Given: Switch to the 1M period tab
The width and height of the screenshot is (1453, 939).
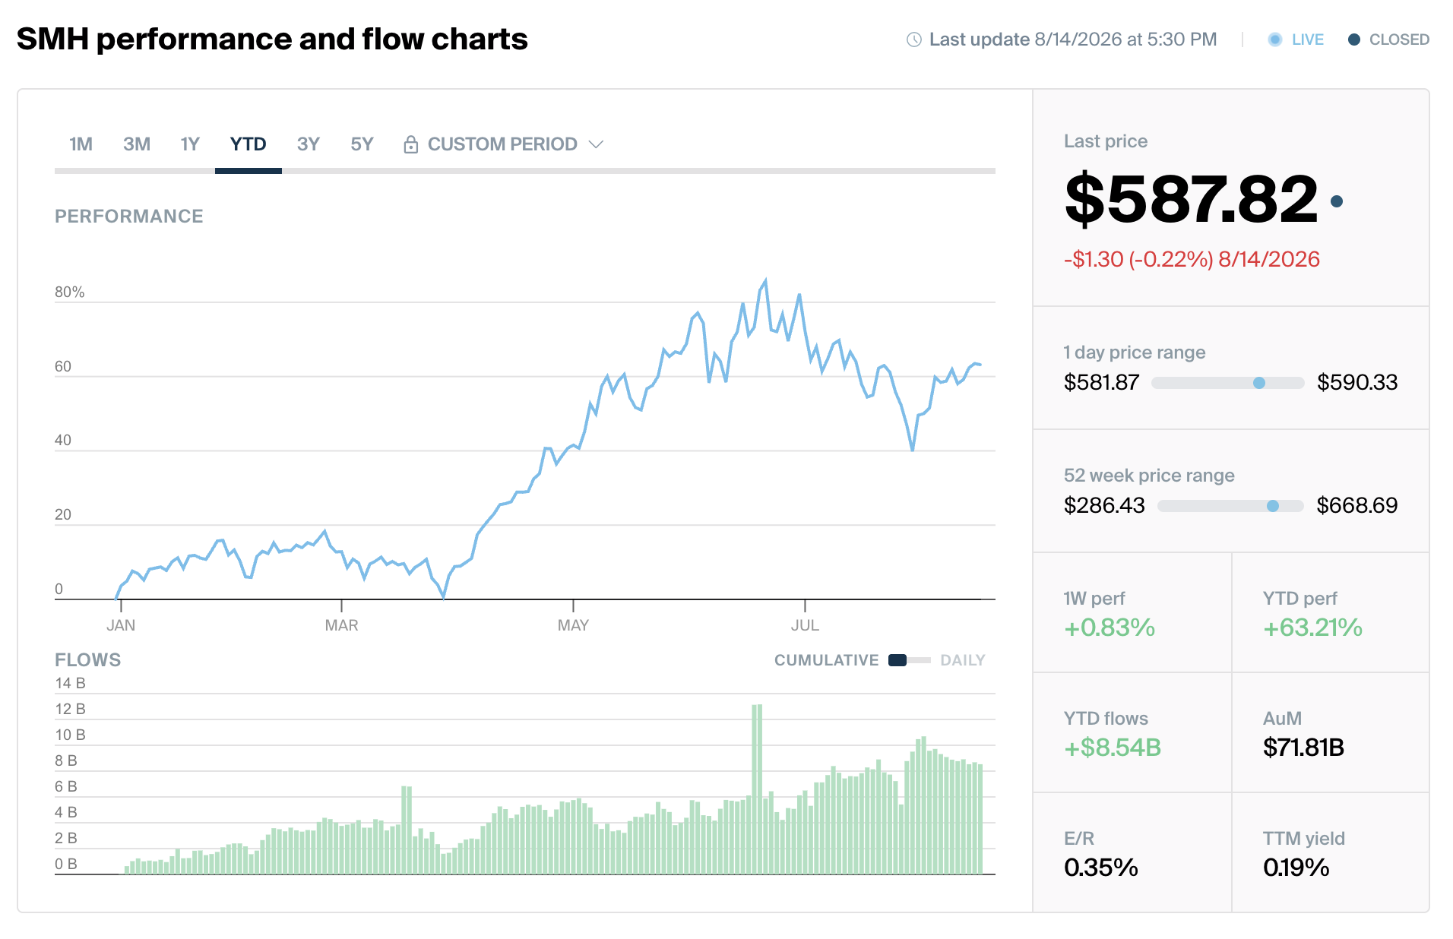Looking at the screenshot, I should coord(81,144).
